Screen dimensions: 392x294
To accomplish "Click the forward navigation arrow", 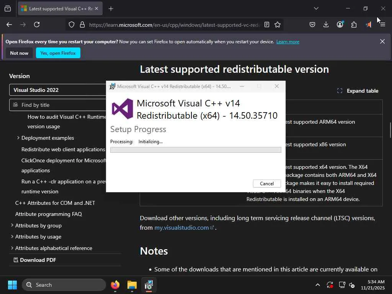I will click(23, 24).
